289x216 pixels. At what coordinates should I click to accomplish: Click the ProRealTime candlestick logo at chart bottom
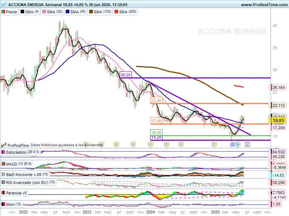(4, 145)
